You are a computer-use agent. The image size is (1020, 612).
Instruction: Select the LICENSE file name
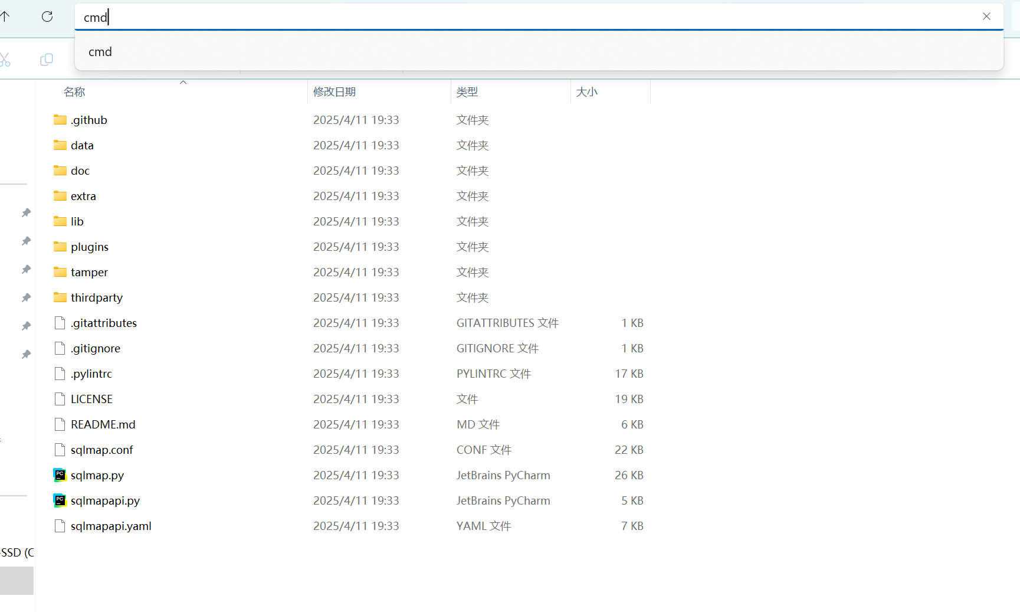click(91, 399)
